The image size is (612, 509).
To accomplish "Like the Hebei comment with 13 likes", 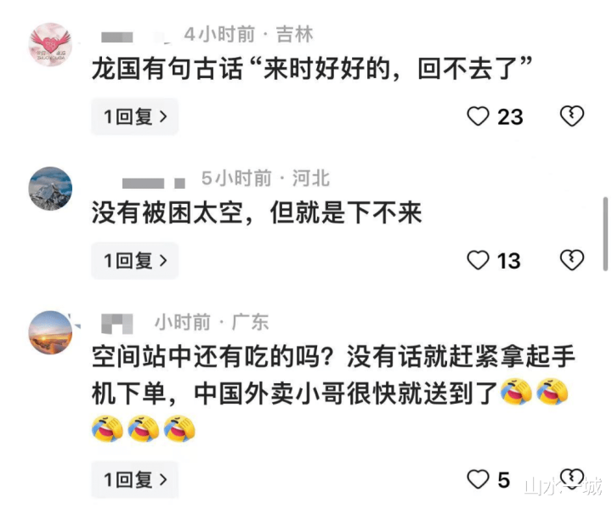I will coord(478,260).
